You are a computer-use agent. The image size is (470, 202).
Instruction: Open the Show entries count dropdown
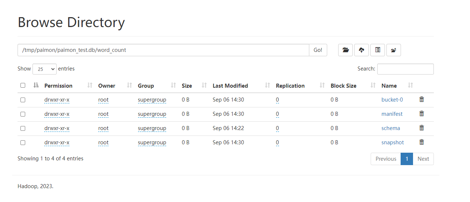[45, 69]
